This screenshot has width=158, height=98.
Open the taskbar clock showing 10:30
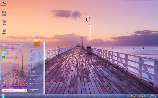tap(153, 96)
